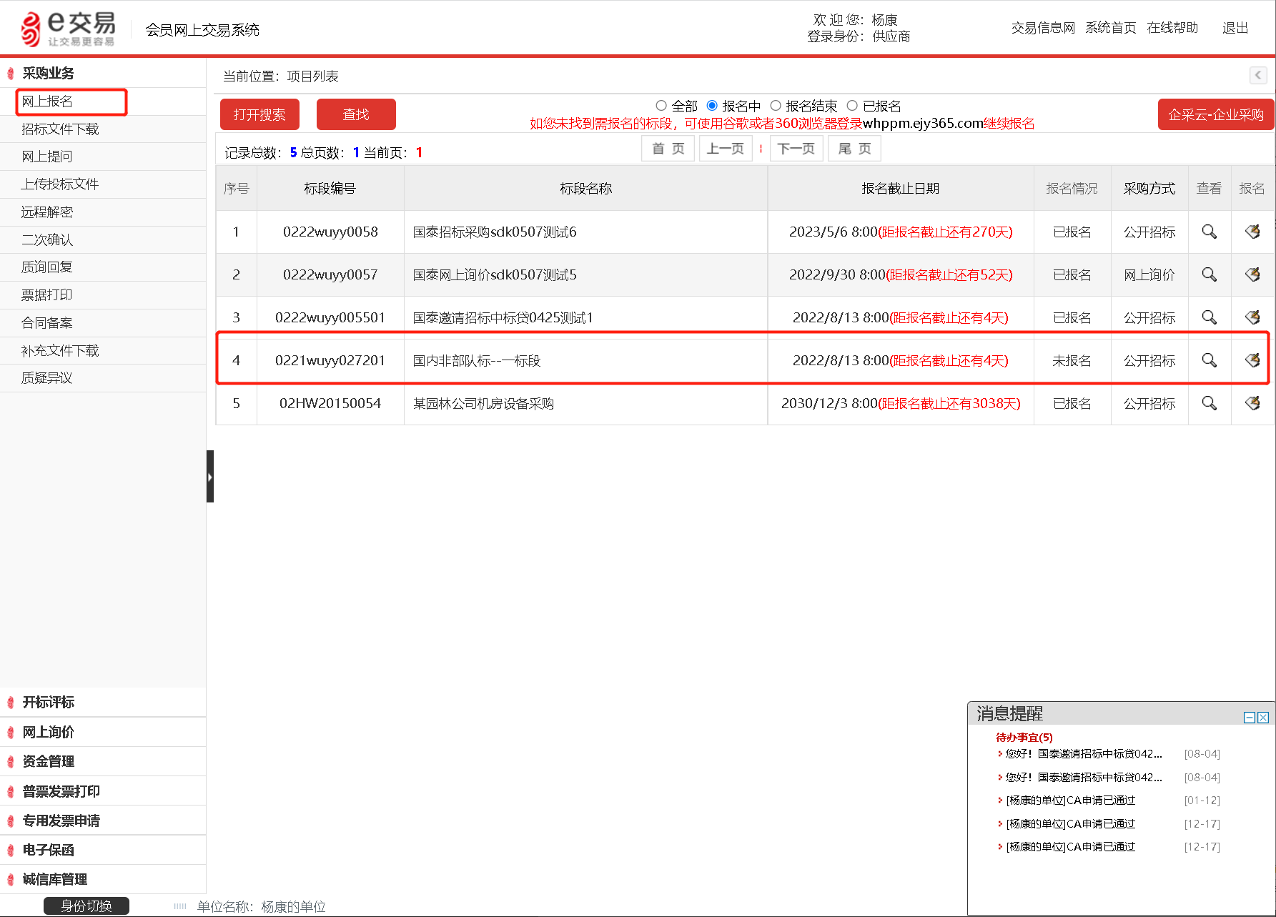Select the 全部 radio button
The image size is (1276, 917).
[x=661, y=106]
